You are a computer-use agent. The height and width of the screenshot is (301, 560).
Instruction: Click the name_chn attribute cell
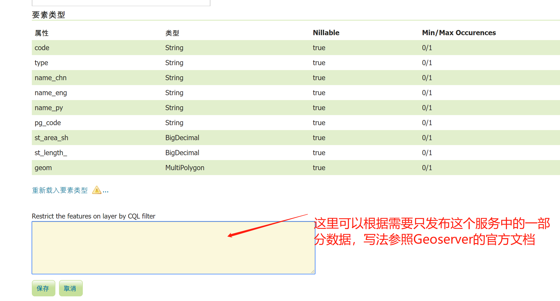[x=50, y=78]
